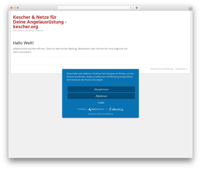The image size is (201, 170).
Task: Click the tagline Eine weitere WordPress-Website
Action: point(28,31)
